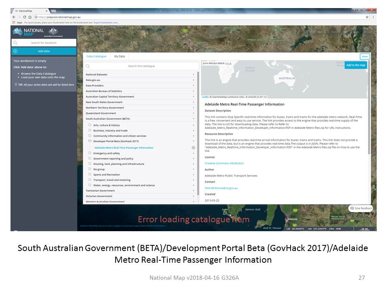The height and width of the screenshot is (291, 388).
Task: Select Adelaide Metro Real-Time Passenger Information item
Action: [124, 148]
